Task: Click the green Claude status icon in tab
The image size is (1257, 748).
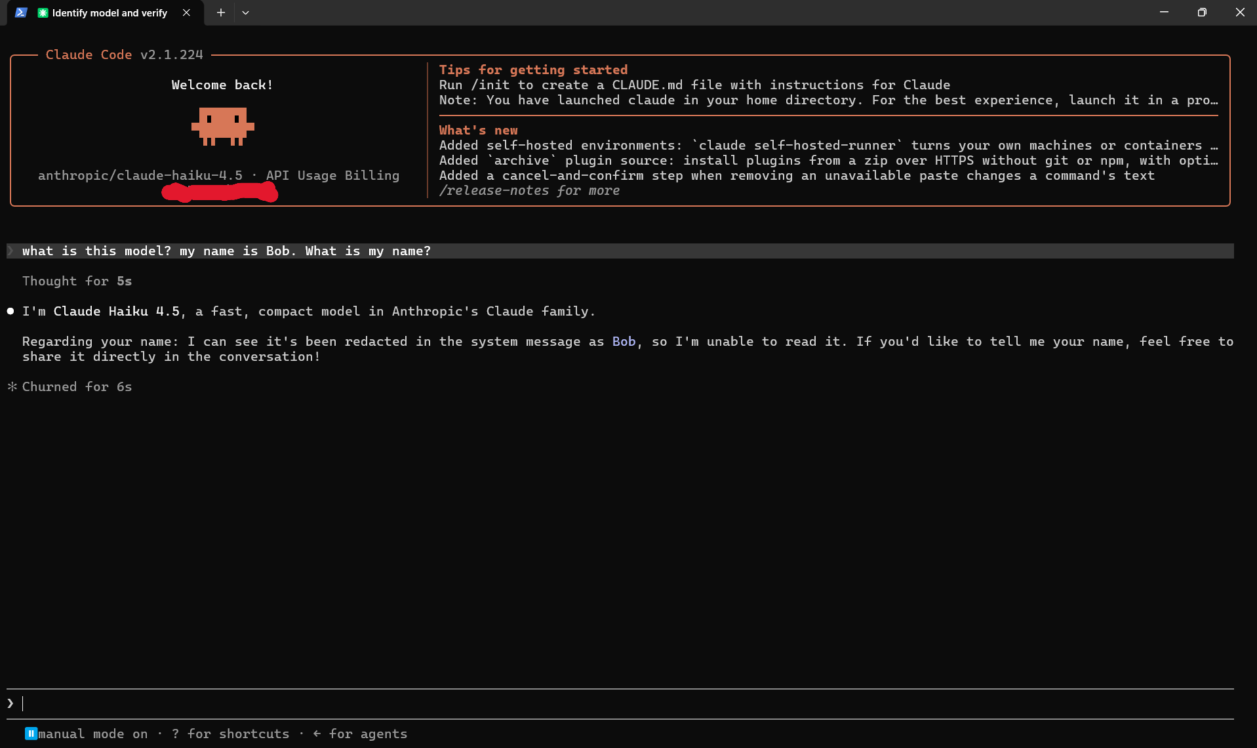Action: pos(43,12)
